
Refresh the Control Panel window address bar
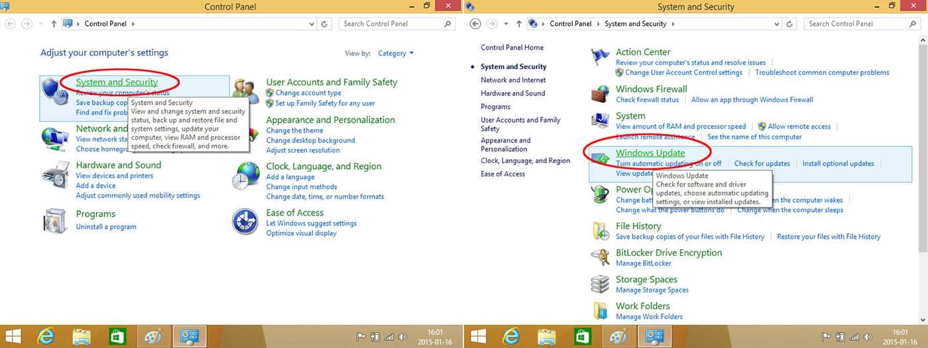pyautogui.click(x=324, y=23)
